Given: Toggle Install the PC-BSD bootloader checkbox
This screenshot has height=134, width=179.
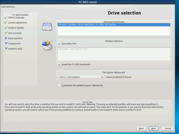Looking at the screenshot, I should point(59,65).
